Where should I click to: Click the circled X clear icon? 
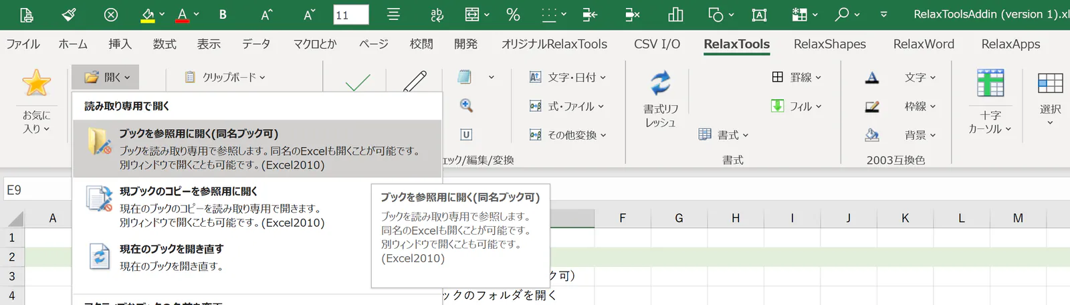point(111,15)
